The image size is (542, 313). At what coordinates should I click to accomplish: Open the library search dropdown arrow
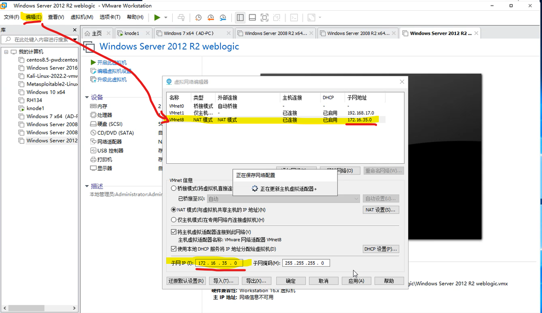click(75, 39)
